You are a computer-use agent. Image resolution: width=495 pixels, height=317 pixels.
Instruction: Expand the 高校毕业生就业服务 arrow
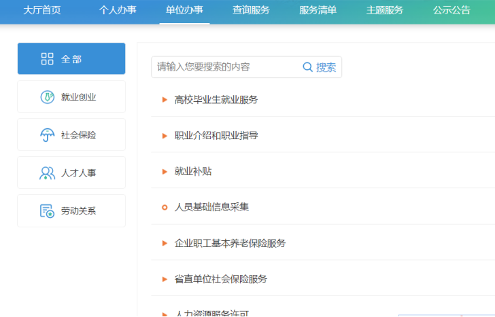click(x=165, y=100)
